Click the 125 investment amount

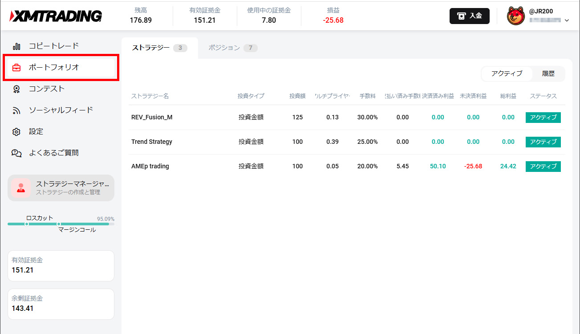point(297,118)
